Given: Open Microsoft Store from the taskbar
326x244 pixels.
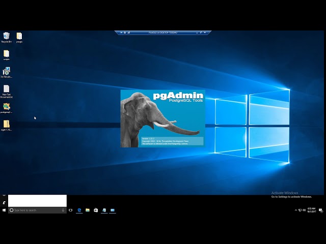Looking at the screenshot, I should (x=96, y=210).
